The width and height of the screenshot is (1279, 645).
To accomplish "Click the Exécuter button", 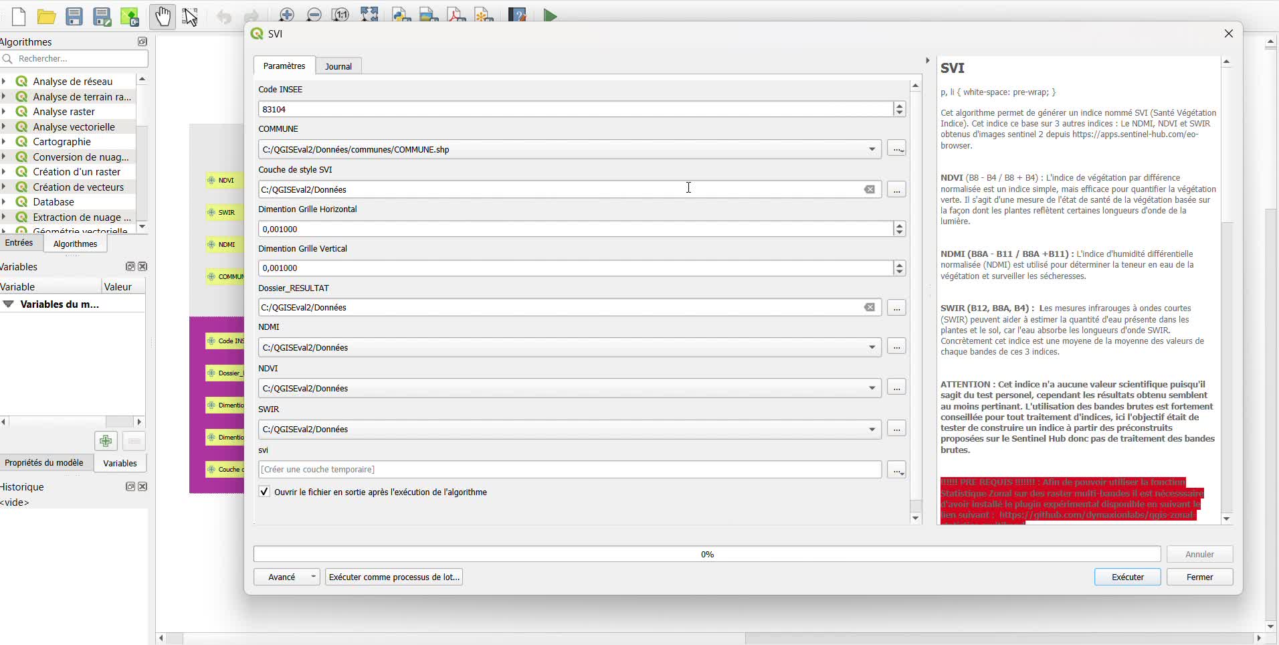I will 1127,577.
